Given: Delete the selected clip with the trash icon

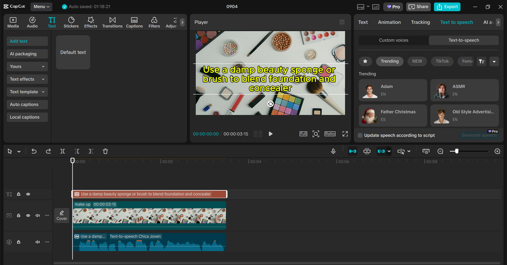Looking at the screenshot, I should tap(105, 151).
